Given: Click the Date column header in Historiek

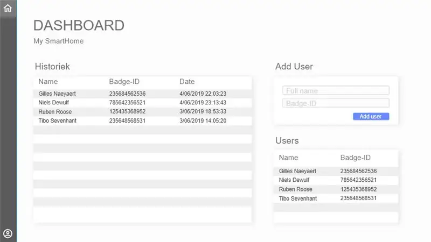Looking at the screenshot, I should pos(187,82).
